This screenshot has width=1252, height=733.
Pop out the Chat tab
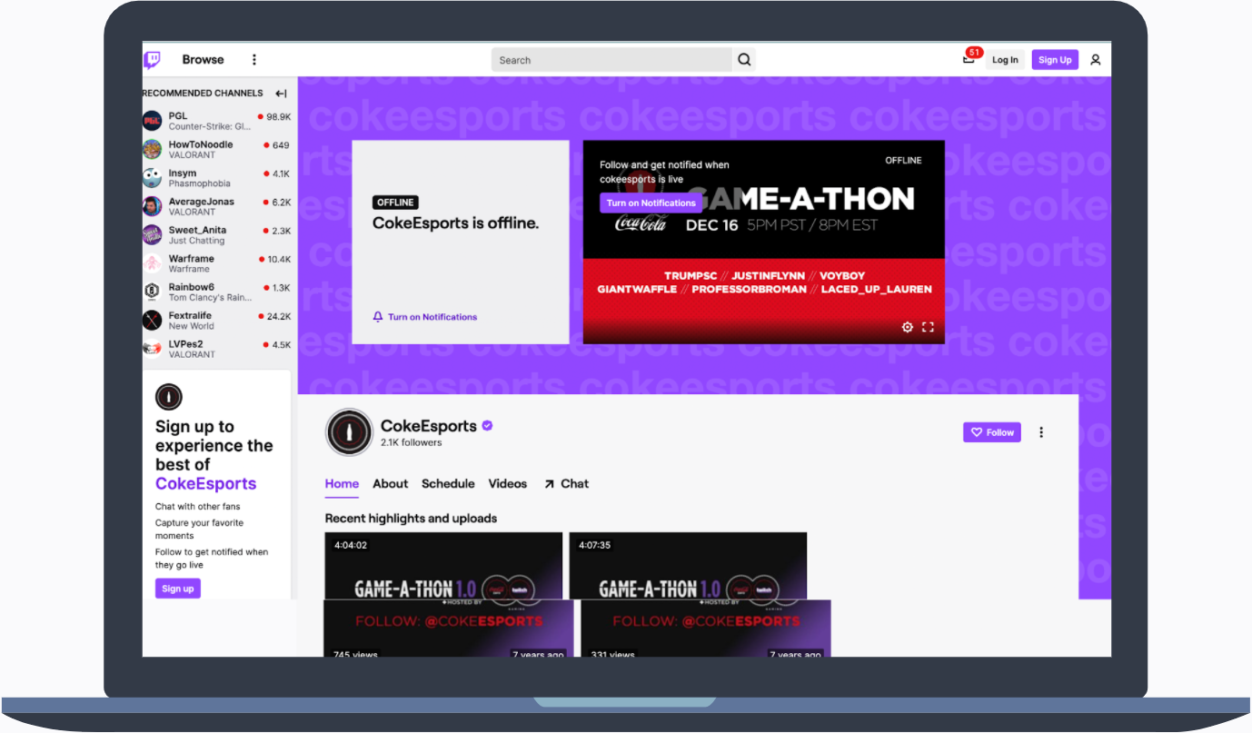pos(566,484)
